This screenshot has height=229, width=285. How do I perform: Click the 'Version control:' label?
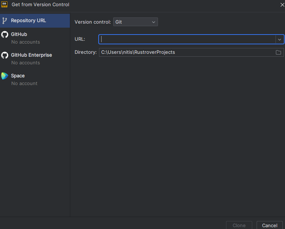[x=93, y=22]
